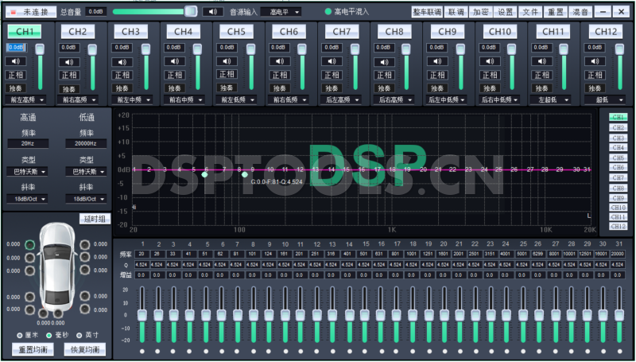The height and width of the screenshot is (362, 636).
Task: Click CH1 0.0dB gain field
Action: [16, 48]
